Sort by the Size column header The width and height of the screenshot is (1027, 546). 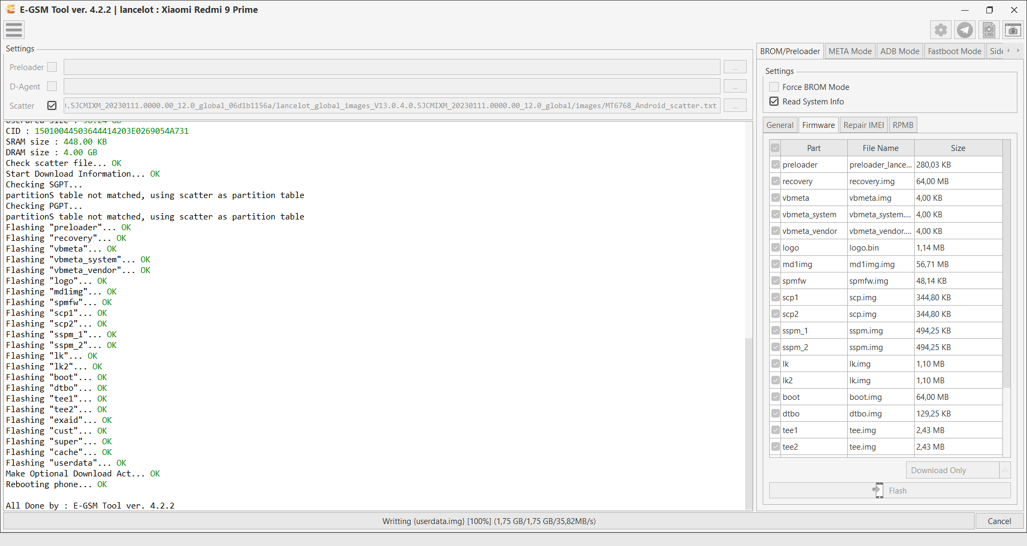pyautogui.click(x=958, y=148)
